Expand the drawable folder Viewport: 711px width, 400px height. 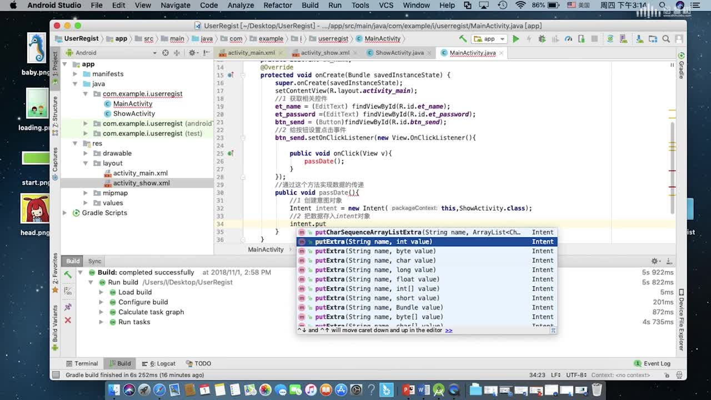85,153
